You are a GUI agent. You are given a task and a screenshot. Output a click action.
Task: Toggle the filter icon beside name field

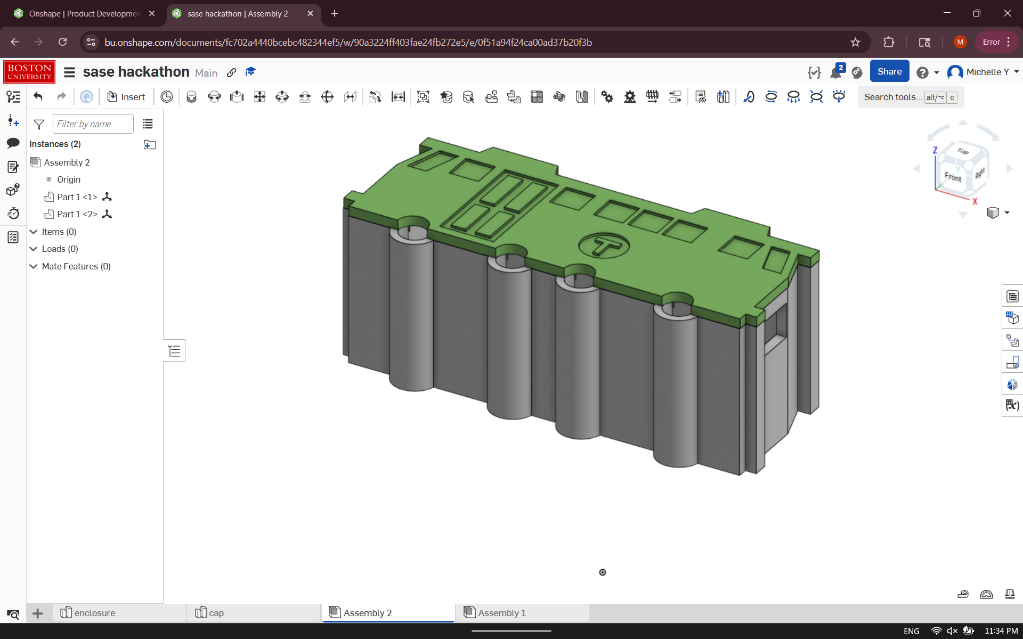click(39, 124)
